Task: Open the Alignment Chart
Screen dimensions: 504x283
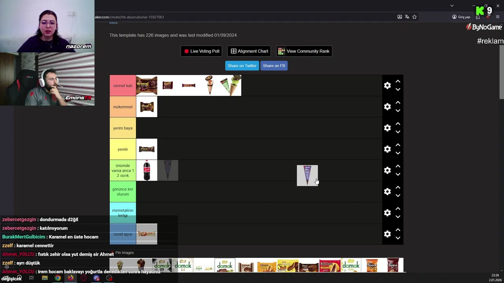Action: (x=249, y=51)
